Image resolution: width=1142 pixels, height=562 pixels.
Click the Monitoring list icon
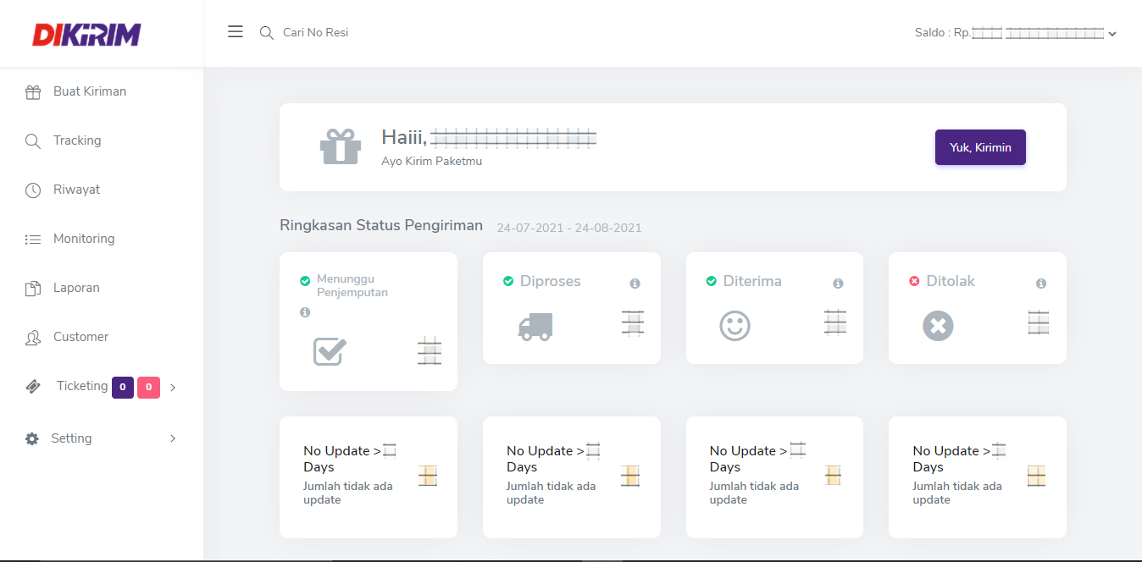(x=33, y=240)
